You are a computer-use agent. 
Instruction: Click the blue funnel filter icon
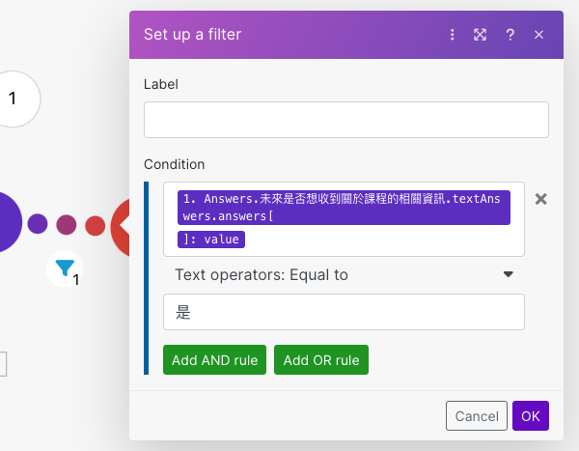(65, 268)
